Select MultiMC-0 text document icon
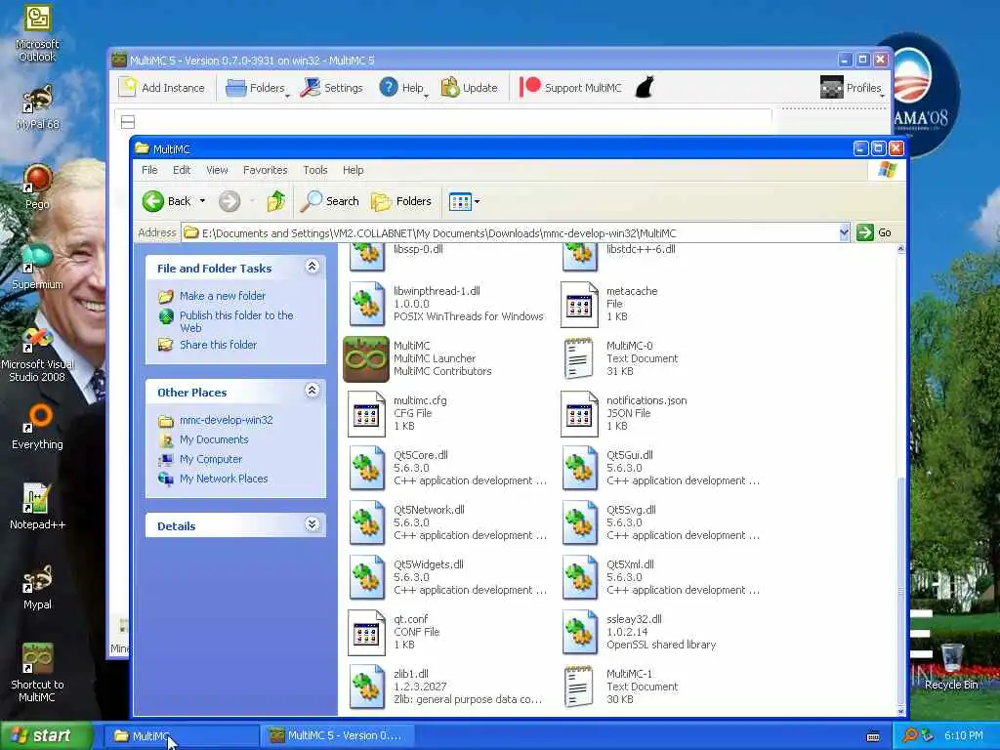This screenshot has height=750, width=1000. [x=579, y=359]
